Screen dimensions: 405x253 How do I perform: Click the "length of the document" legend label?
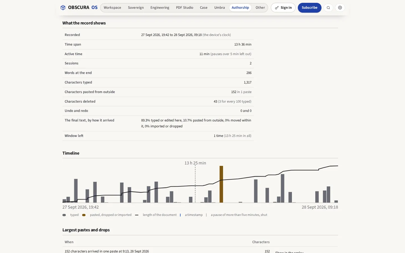pyautogui.click(x=160, y=215)
